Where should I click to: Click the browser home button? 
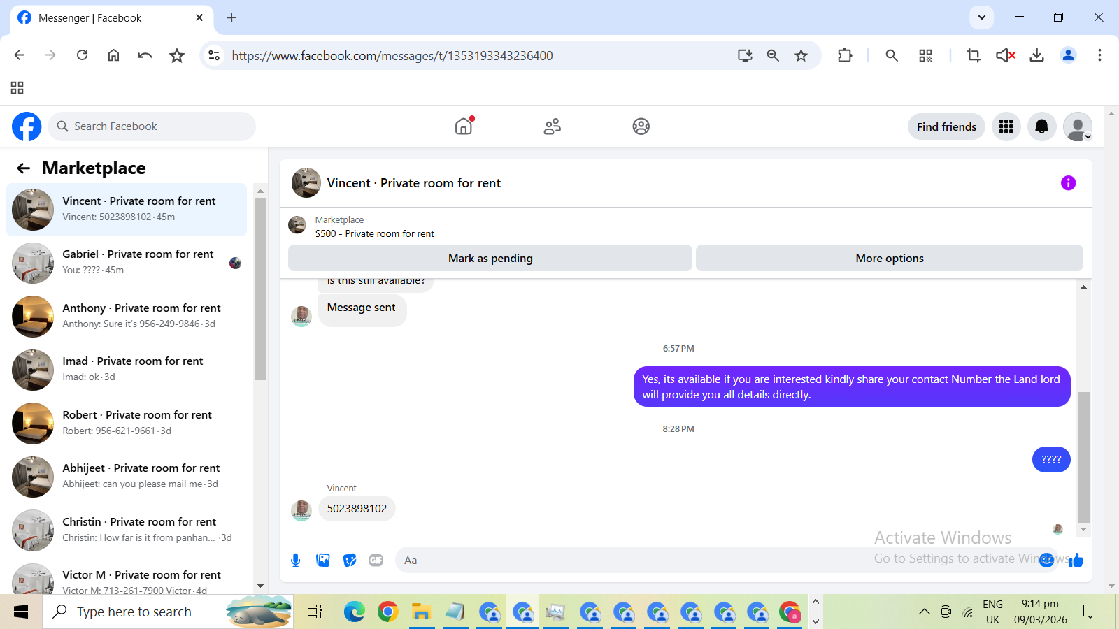(x=113, y=55)
